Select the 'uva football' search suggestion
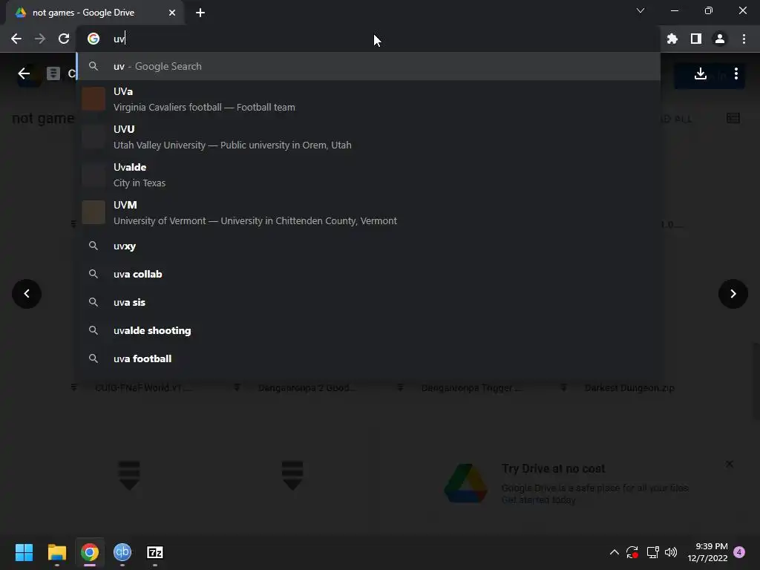This screenshot has height=570, width=760. tap(368, 358)
